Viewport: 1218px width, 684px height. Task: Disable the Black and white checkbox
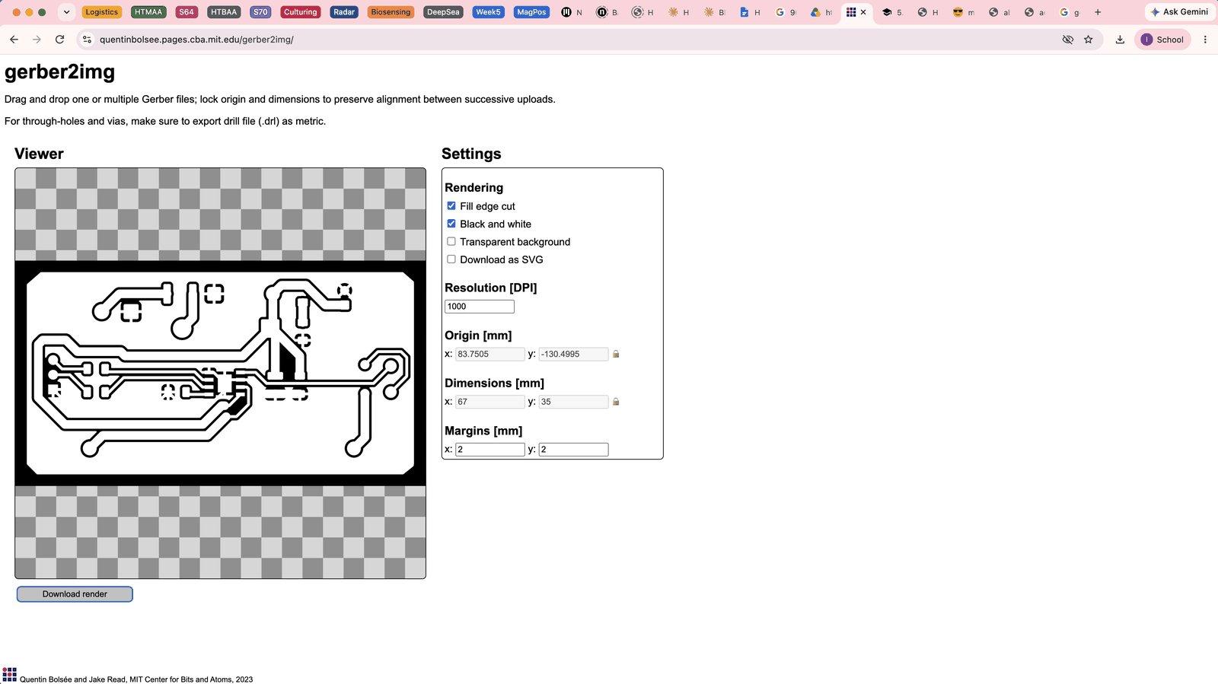(x=451, y=224)
